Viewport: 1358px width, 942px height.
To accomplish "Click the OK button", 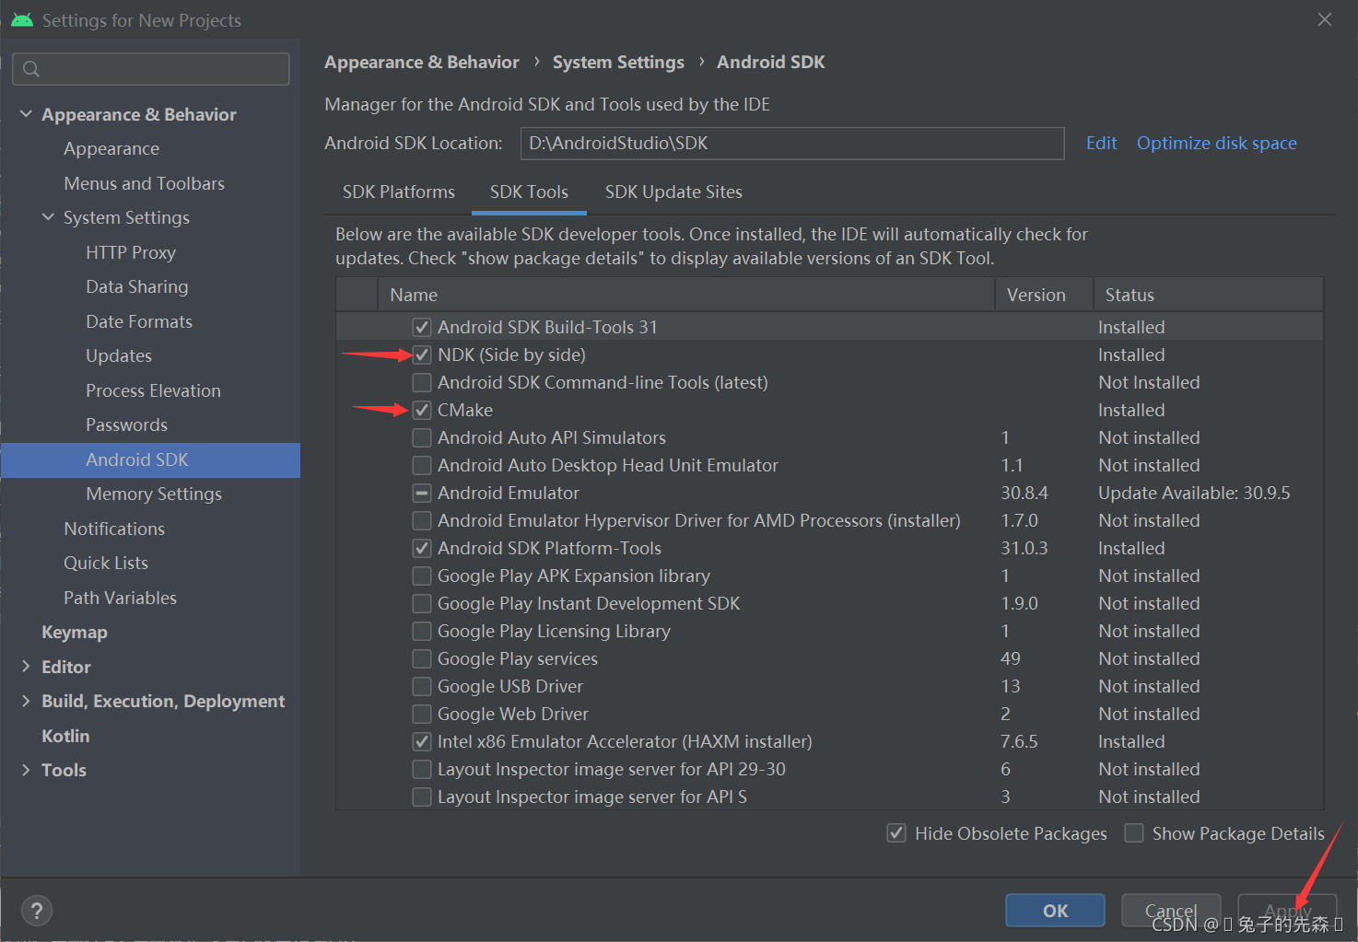I will 1055,911.
